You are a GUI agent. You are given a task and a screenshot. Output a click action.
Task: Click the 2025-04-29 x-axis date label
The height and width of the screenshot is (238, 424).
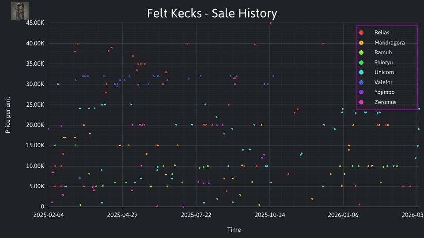pyautogui.click(x=122, y=215)
